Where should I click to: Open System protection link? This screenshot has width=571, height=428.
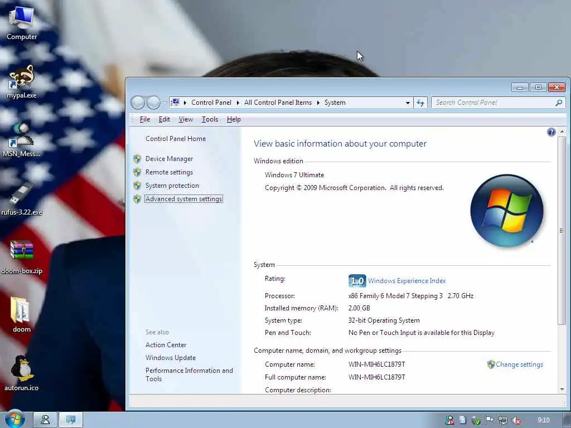172,186
